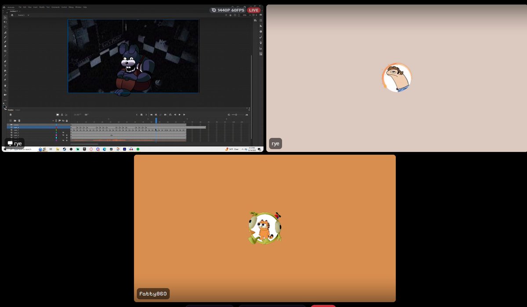Screen dimensions: 527x307
Task: Select the Camera layer row
Action: pyautogui.click(x=39, y=125)
